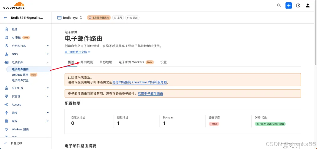
Task: Click the external link icon after 电子邮件路由文档
Action: coord(89,52)
